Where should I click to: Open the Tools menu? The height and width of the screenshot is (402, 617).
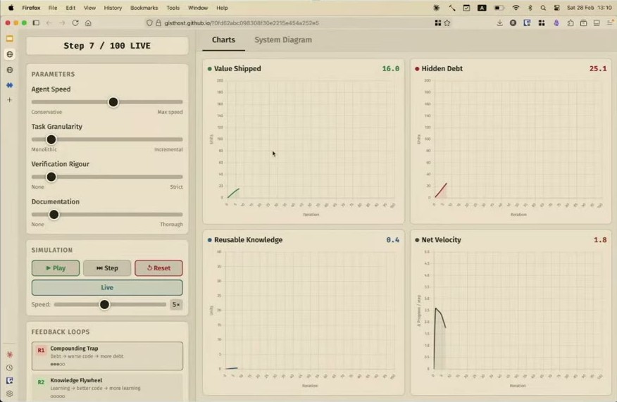coord(173,8)
